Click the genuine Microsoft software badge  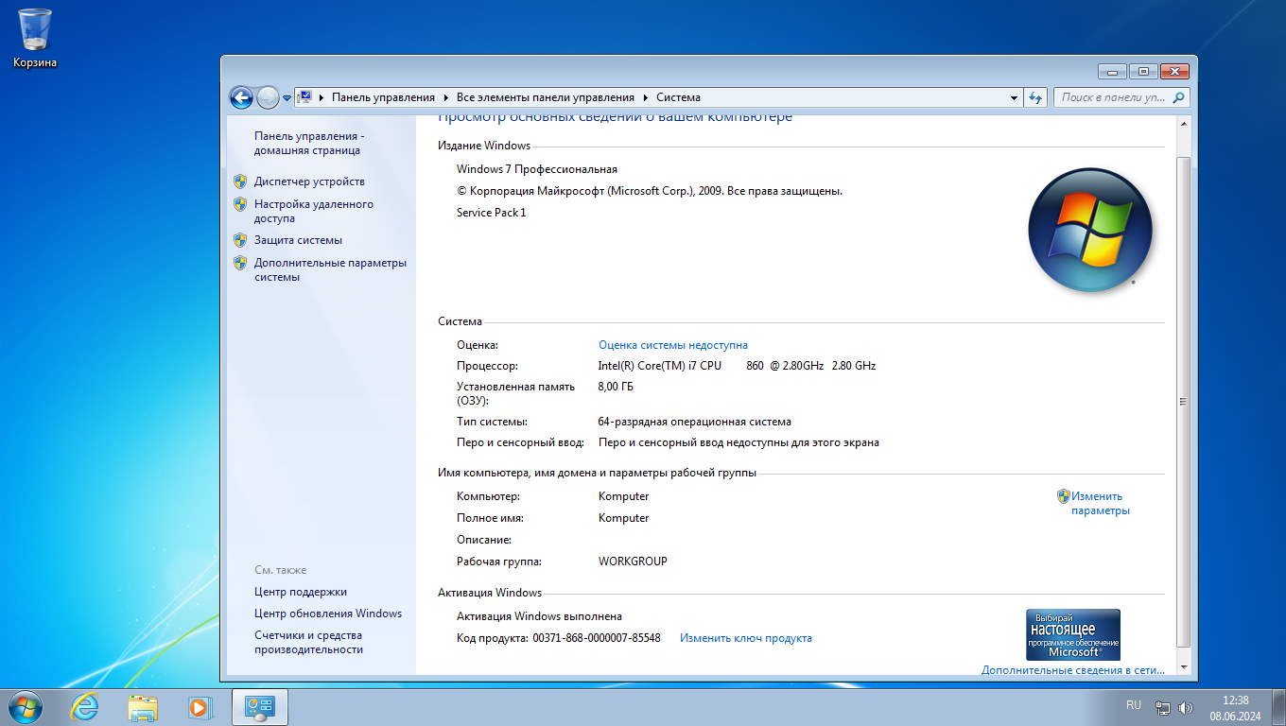coord(1072,634)
